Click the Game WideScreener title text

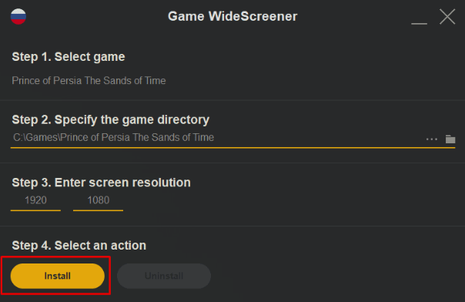[x=232, y=16]
